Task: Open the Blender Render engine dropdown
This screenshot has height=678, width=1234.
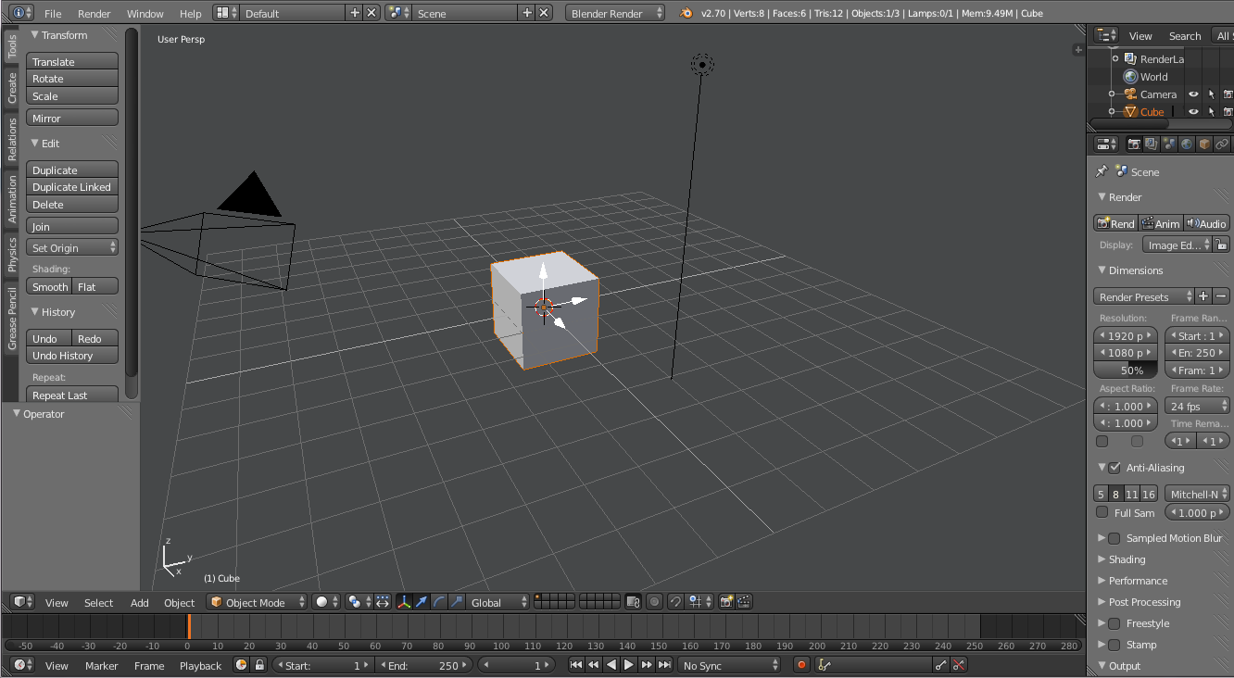Action: 615,13
